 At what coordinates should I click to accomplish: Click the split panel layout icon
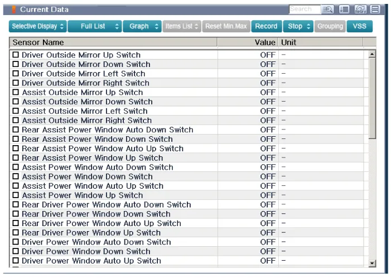coord(375,9)
